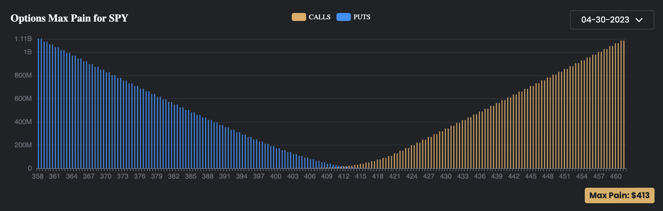
Task: Click the Max Pain: $413 badge
Action: (x=619, y=195)
